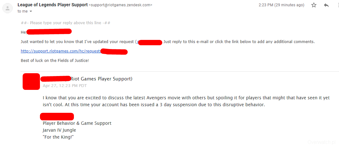Expand recipient details arrow next to "to me"
This screenshot has height=148, width=339.
(31, 11)
